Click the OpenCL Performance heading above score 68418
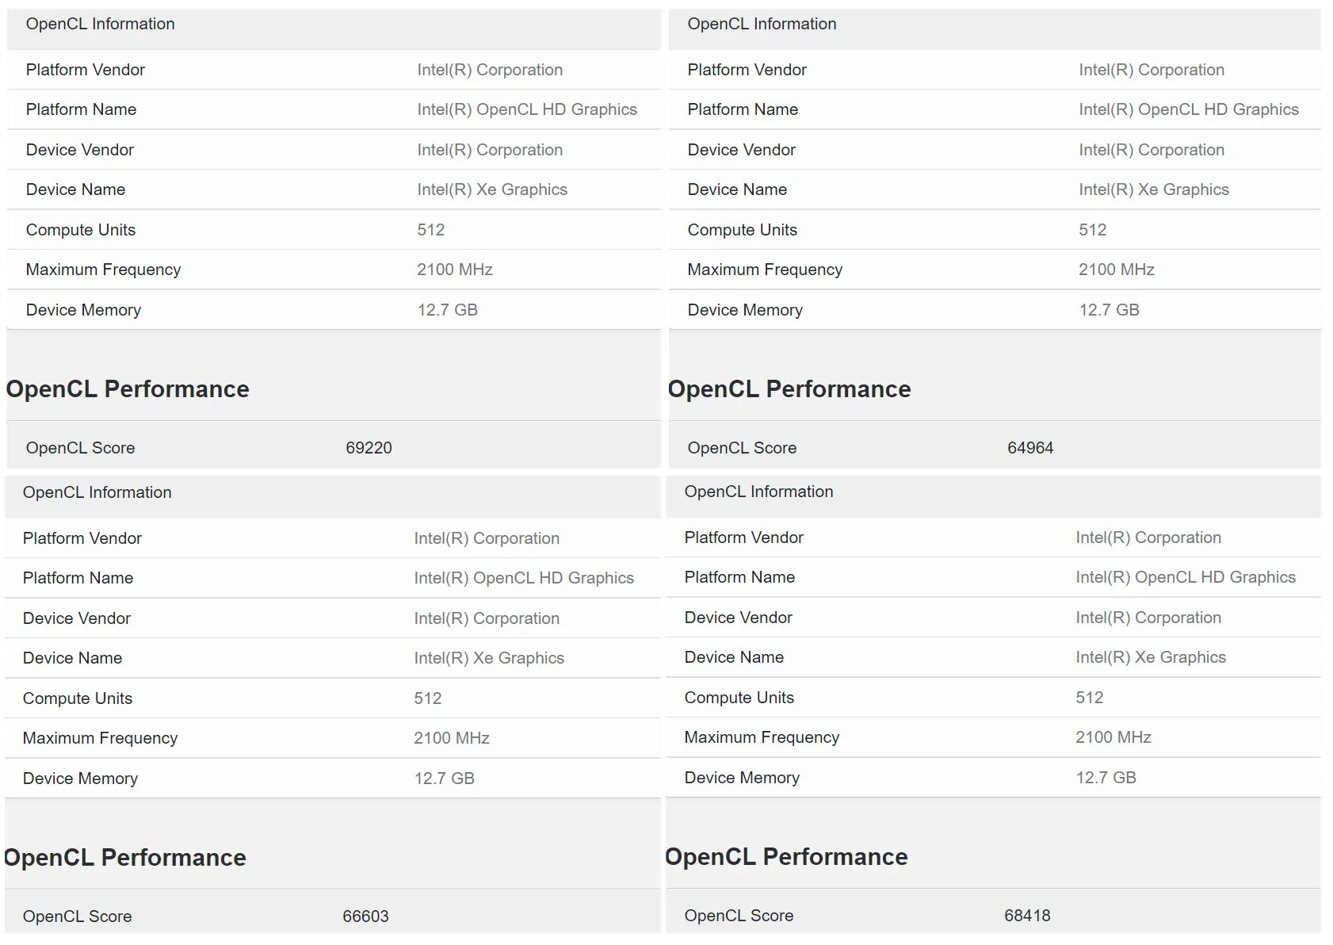The height and width of the screenshot is (945, 1333). (x=786, y=857)
